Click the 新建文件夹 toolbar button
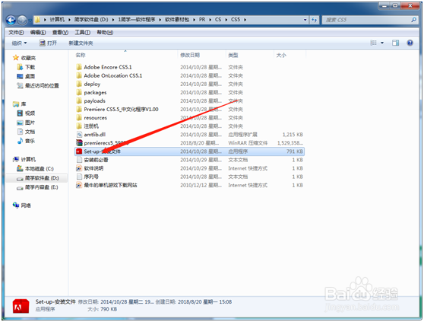Screen dimensions: 424x322 click(81, 43)
